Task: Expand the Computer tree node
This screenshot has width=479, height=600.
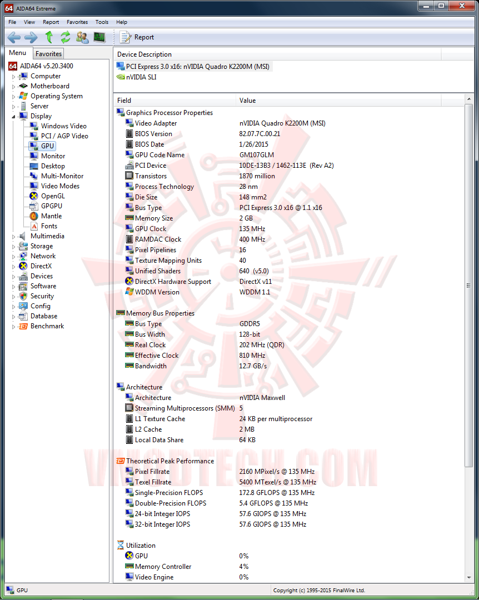Action: (x=13, y=77)
